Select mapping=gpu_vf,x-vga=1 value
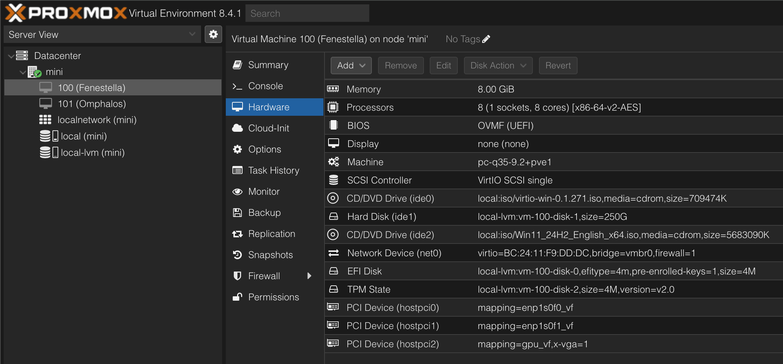The width and height of the screenshot is (783, 364). (x=533, y=344)
